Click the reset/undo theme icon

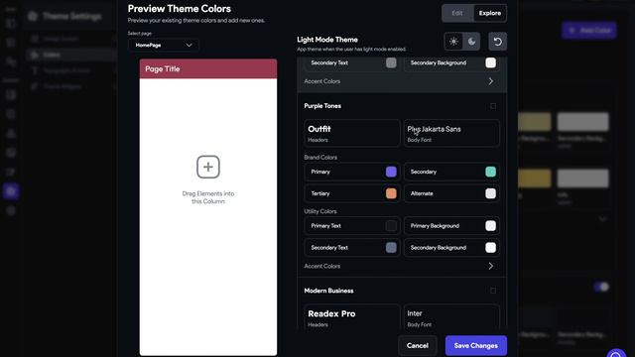point(498,42)
